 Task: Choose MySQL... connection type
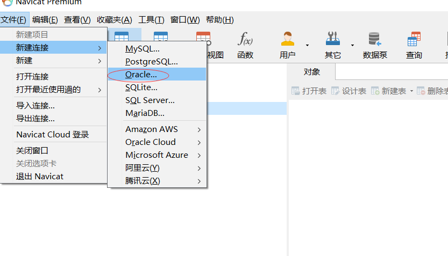[157, 49]
